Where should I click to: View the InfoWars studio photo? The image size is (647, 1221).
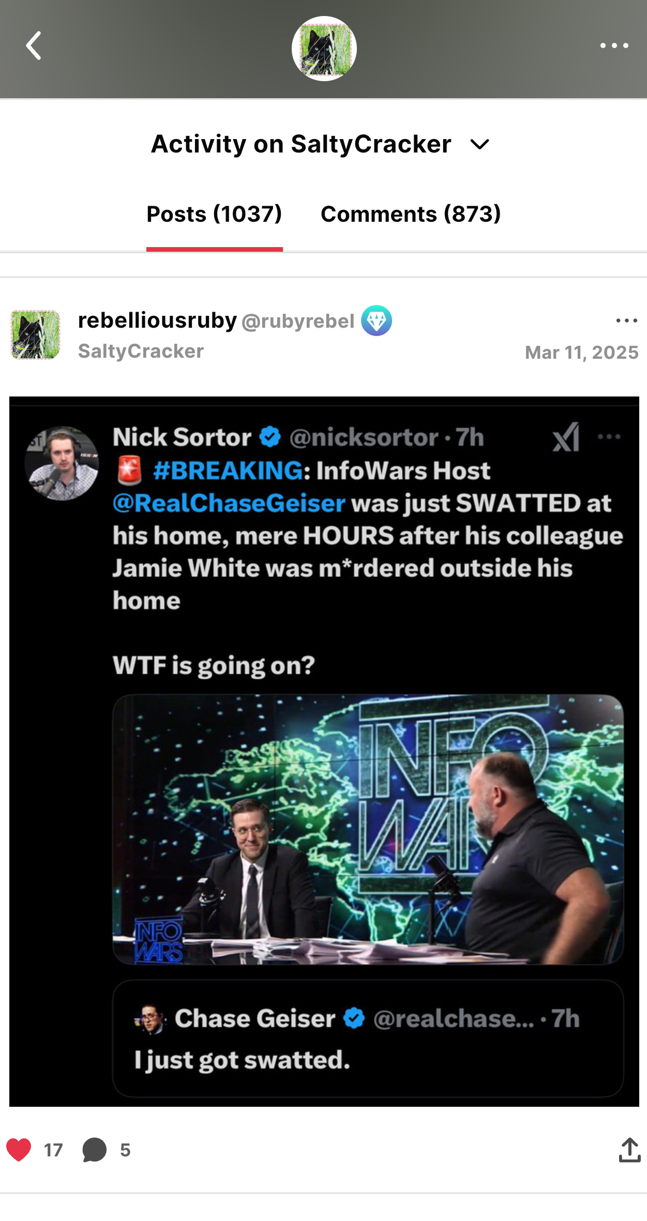(368, 830)
